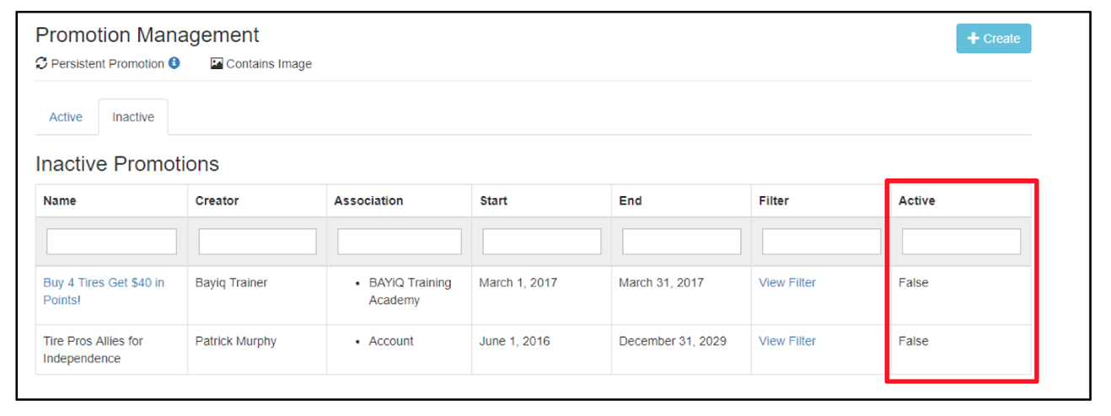Select the Tire Pros Allies for Independence row

(x=533, y=349)
